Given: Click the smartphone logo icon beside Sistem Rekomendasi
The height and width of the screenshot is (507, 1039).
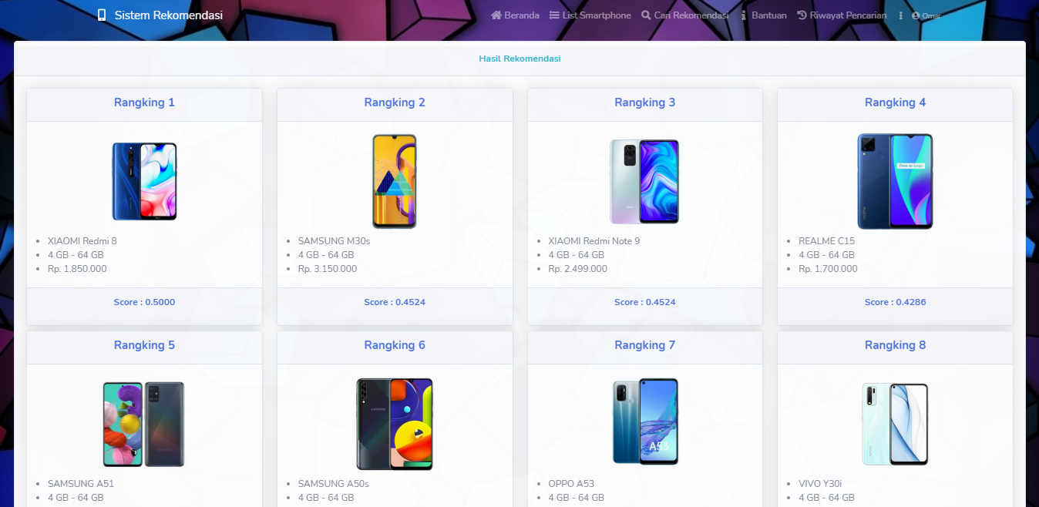Looking at the screenshot, I should pos(102,15).
